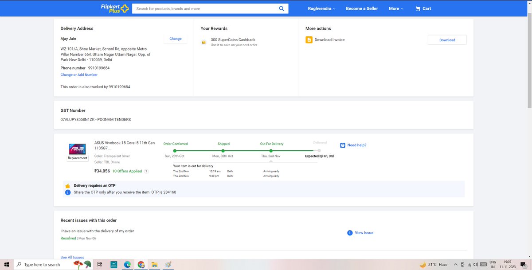Click the Delivered tracker dot

(319, 151)
